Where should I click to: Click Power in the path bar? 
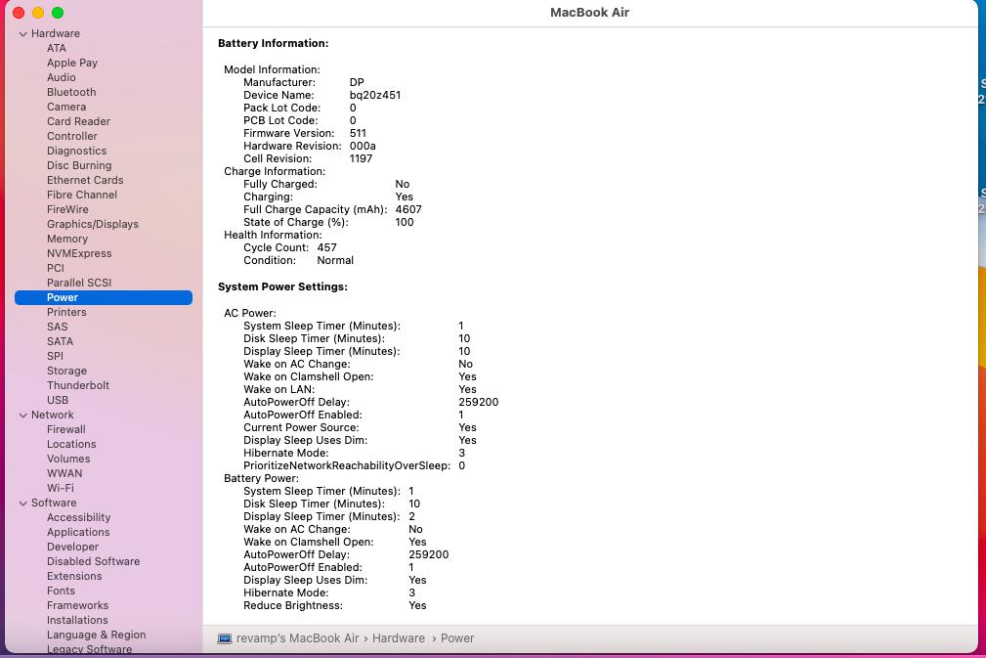tap(457, 638)
